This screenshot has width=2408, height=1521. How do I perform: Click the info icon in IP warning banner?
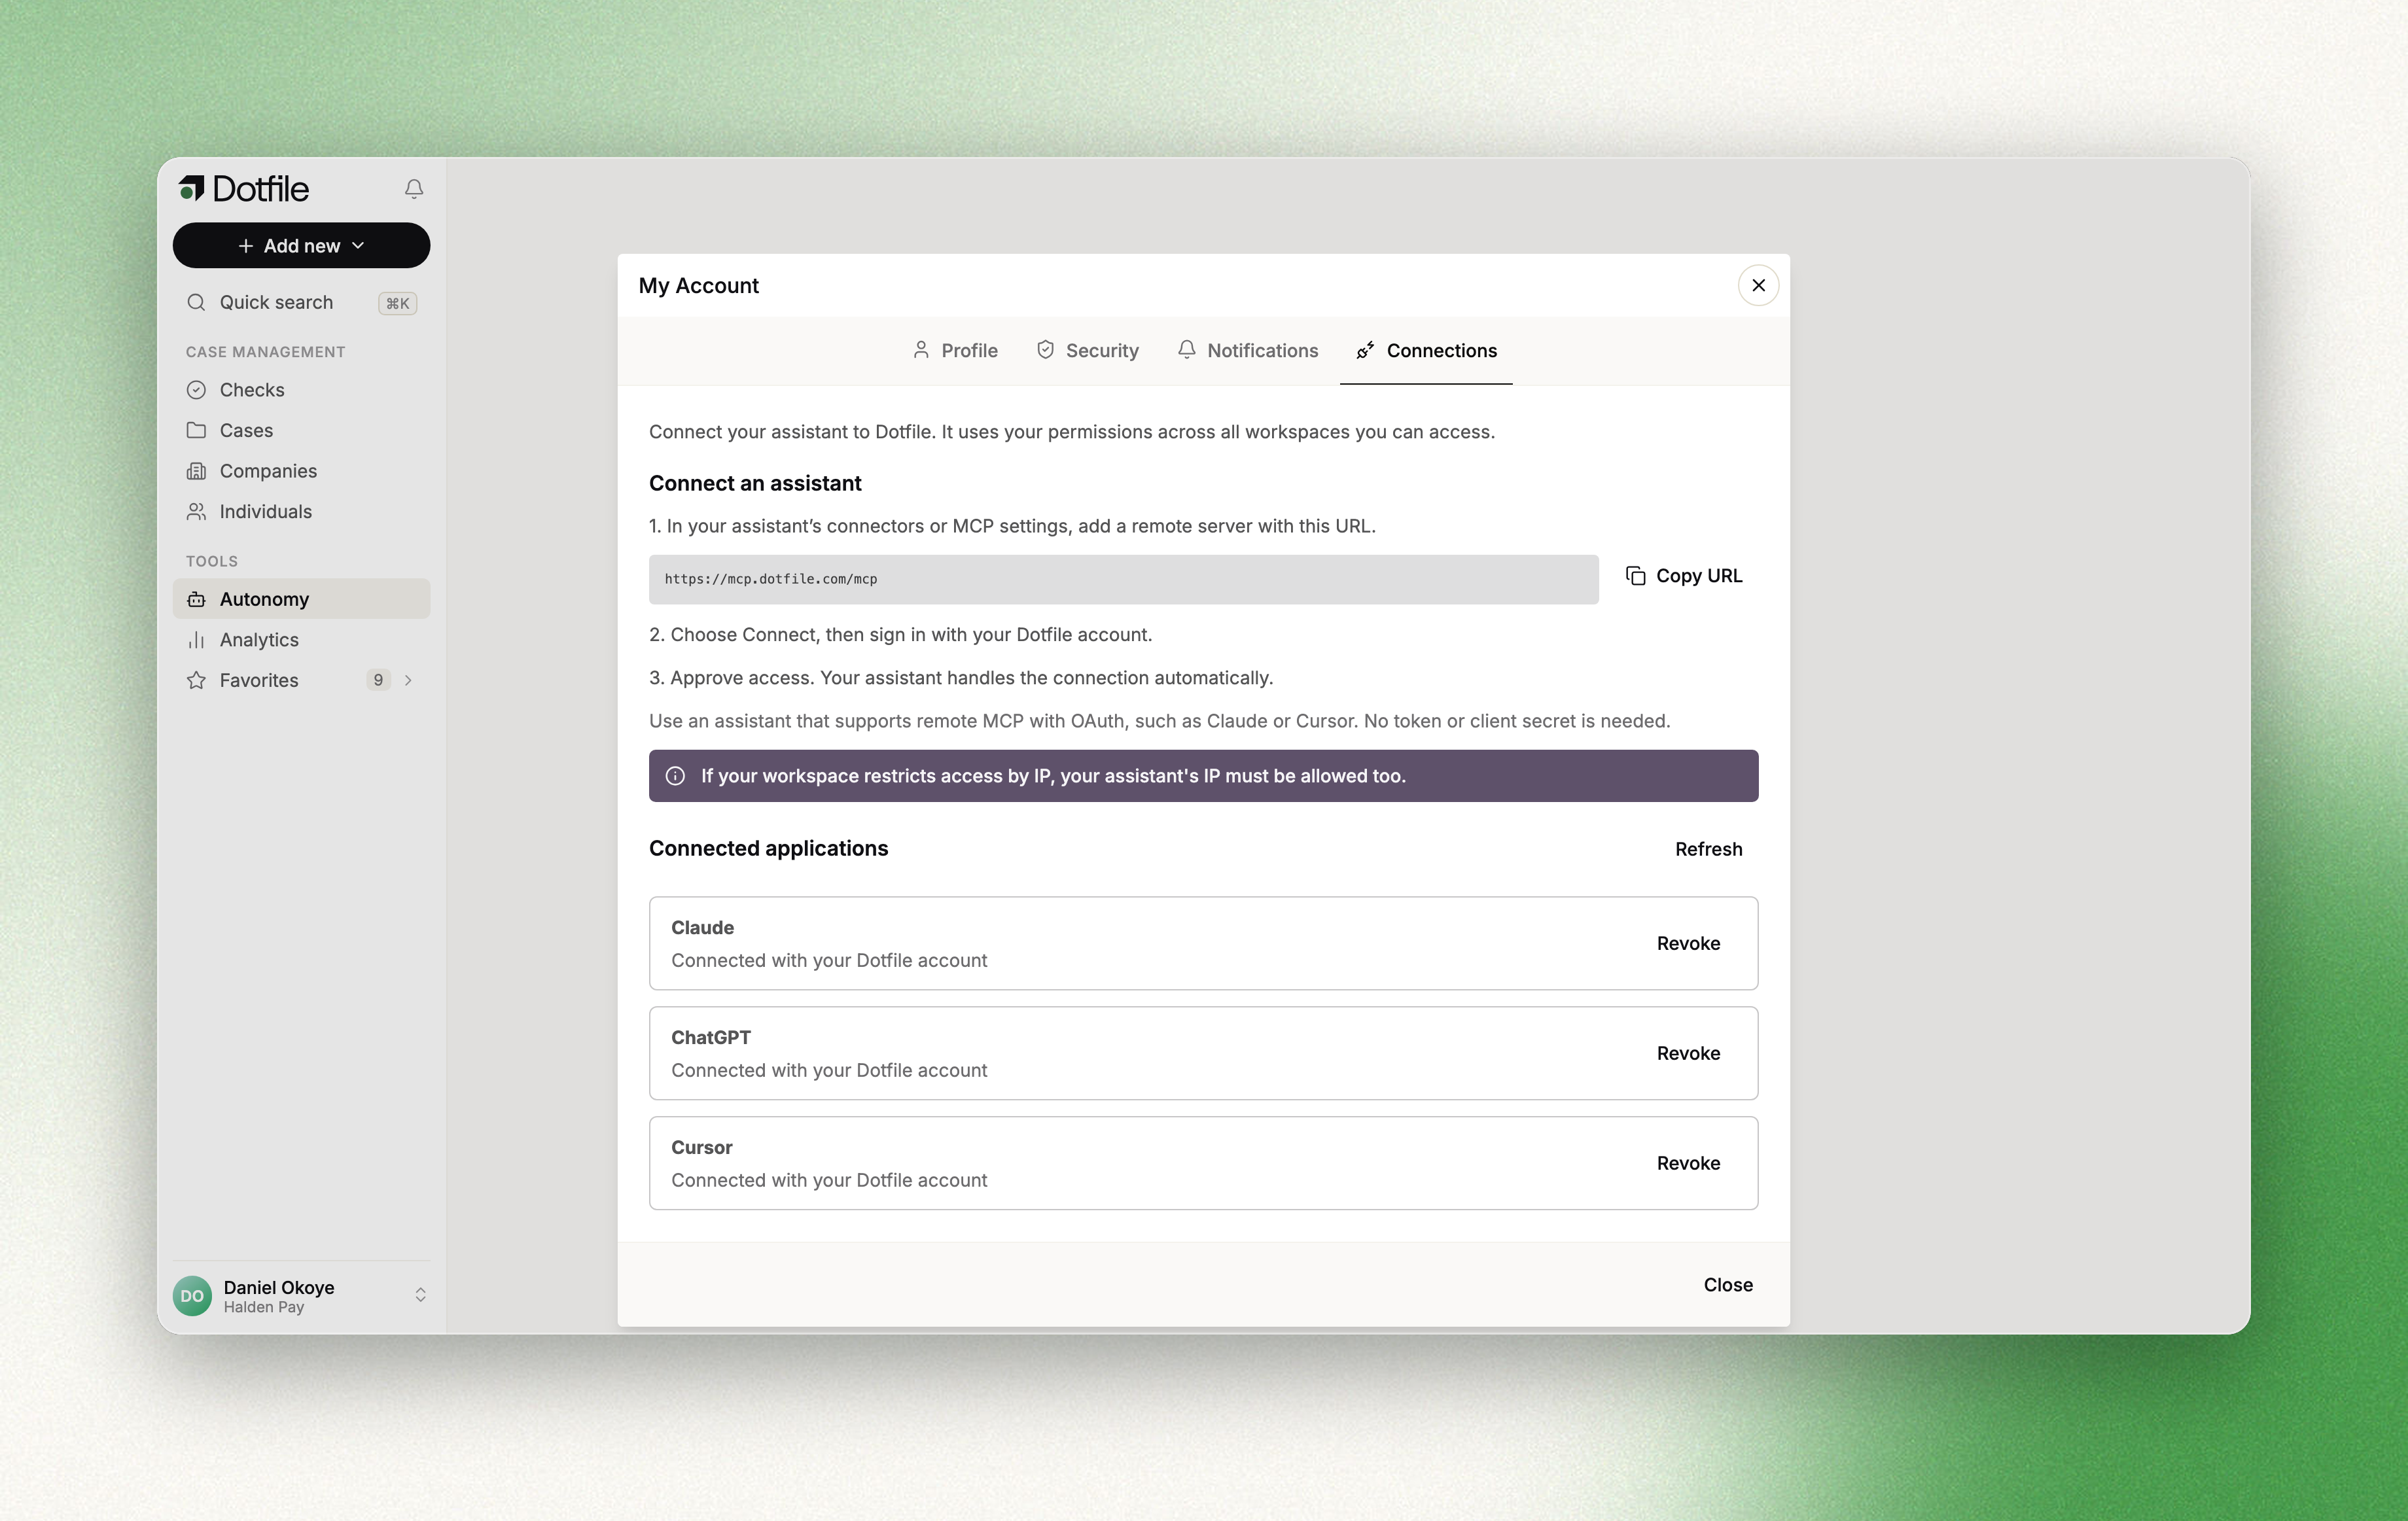675,776
